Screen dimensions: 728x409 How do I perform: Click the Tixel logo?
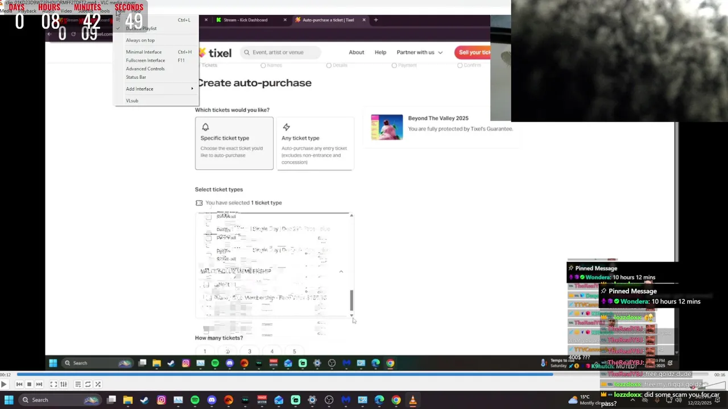[x=215, y=52]
